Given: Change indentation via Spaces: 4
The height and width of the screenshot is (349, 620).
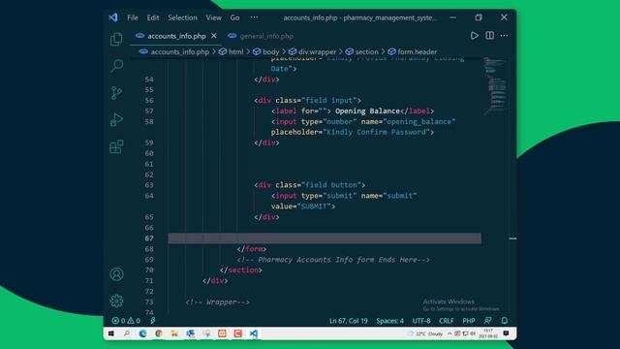Looking at the screenshot, I should (x=389, y=321).
